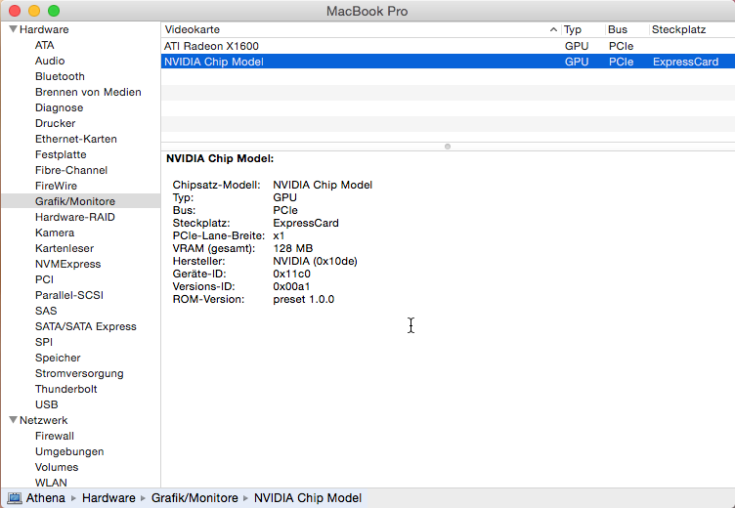
Task: Select Parallel-SCSI in the sidebar
Action: pos(69,295)
